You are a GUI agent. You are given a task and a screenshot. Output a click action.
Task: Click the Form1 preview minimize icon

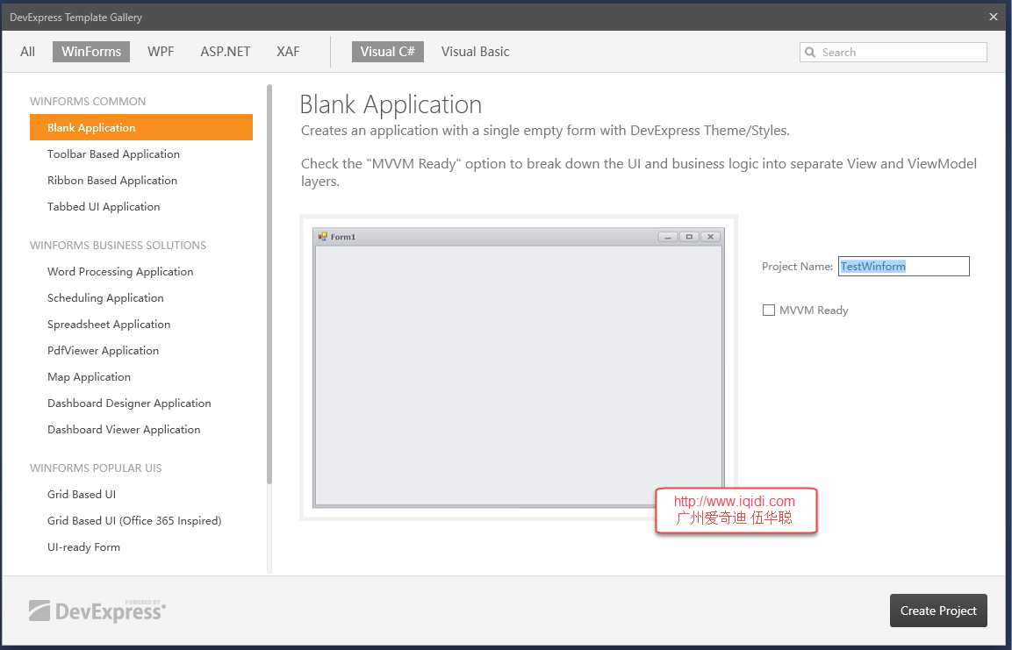click(x=668, y=237)
